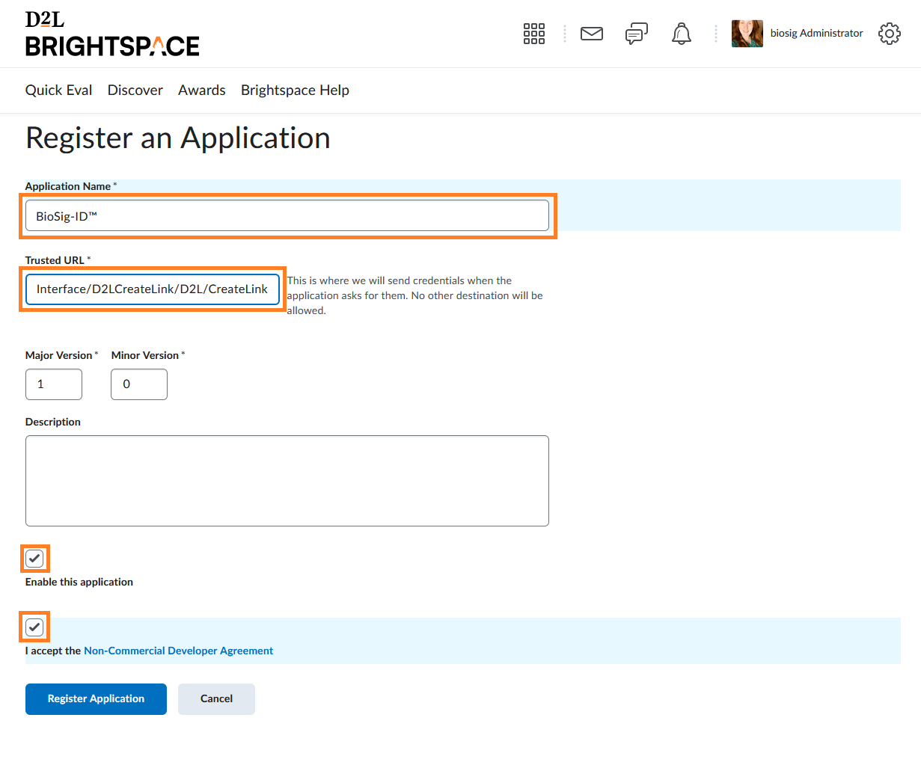Open Brightspace Help in the navbar

pos(295,90)
